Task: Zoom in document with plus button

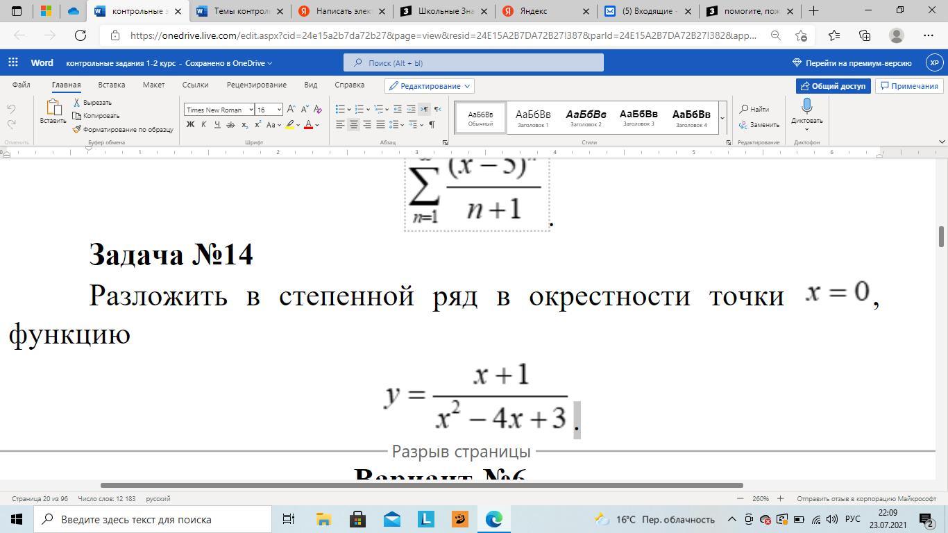Action: [780, 498]
